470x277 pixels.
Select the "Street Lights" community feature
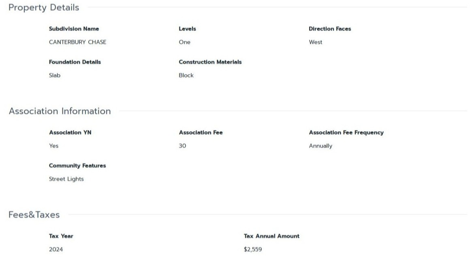[66, 179]
